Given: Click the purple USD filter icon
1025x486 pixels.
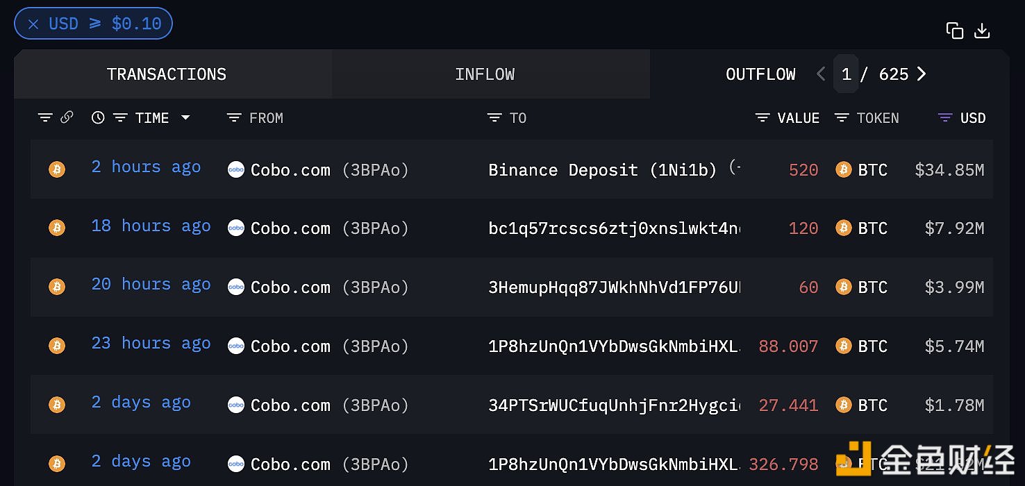Looking at the screenshot, I should [x=945, y=118].
